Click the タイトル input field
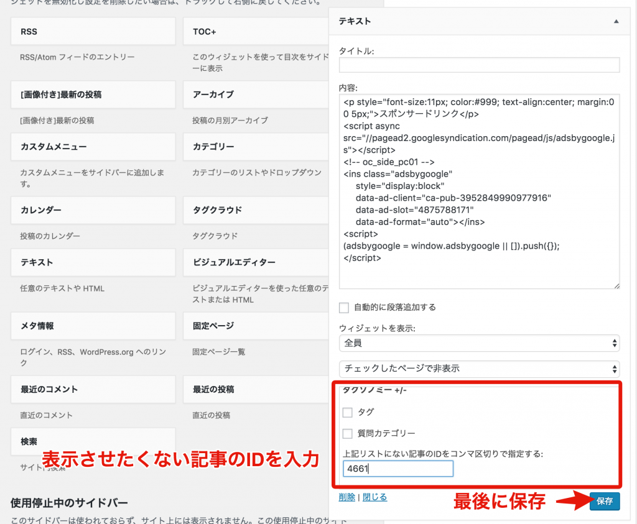This screenshot has height=524, width=637. 479,65
